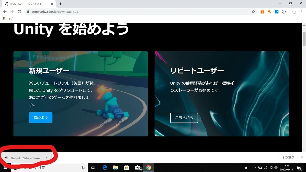The image size is (306, 172).
Task: Check the battery status icon
Action: [x=260, y=168]
